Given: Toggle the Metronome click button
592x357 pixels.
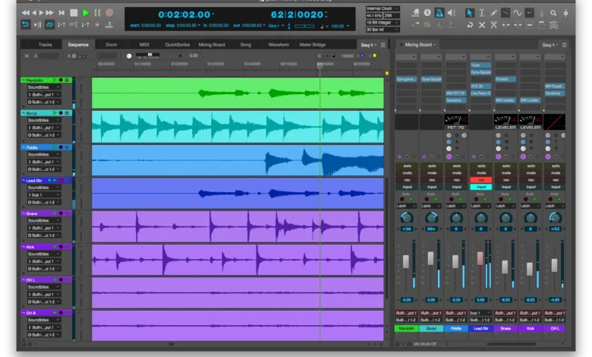Looking at the screenshot, I should (439, 13).
